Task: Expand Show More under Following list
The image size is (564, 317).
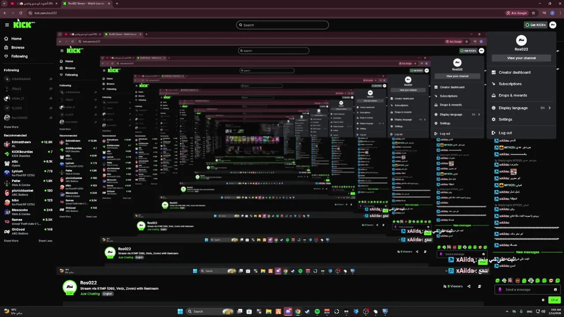Action: 11,127
